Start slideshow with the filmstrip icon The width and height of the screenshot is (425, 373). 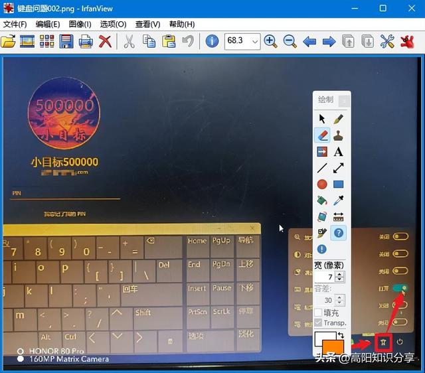[x=27, y=41]
